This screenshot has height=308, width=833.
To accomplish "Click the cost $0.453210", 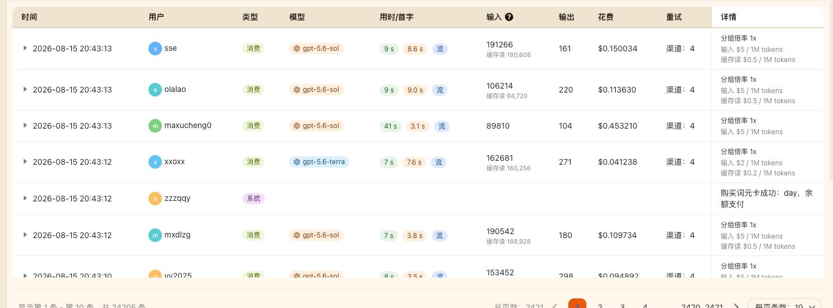I will click(x=617, y=126).
